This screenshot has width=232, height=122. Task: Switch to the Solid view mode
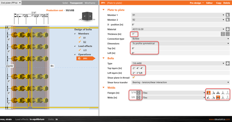[x=65, y=3]
